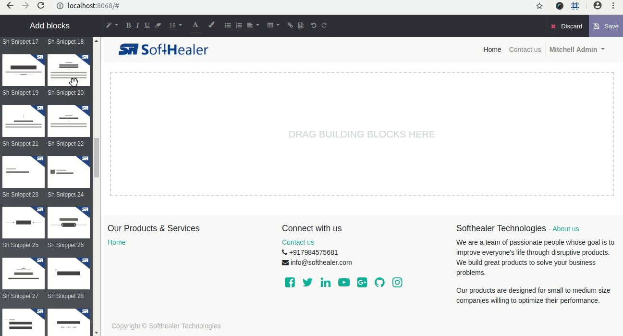Follow the footer Contact us link
The image size is (623, 336).
(x=298, y=242)
